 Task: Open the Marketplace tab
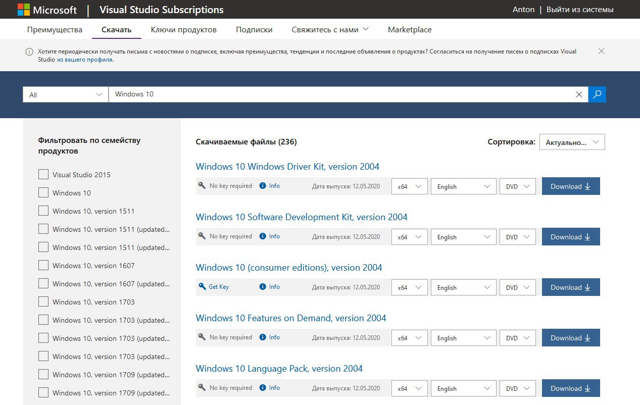coord(410,29)
